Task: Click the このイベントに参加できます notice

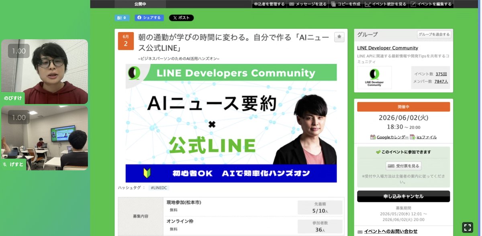Action: (x=403, y=152)
